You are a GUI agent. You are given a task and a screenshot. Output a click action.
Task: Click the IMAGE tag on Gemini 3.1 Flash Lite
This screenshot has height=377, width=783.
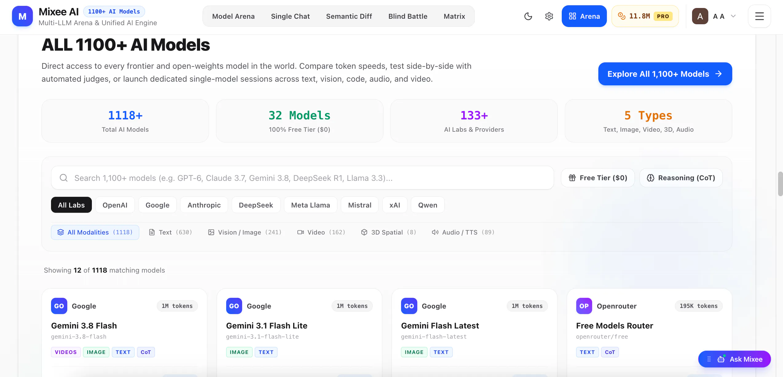click(x=239, y=352)
